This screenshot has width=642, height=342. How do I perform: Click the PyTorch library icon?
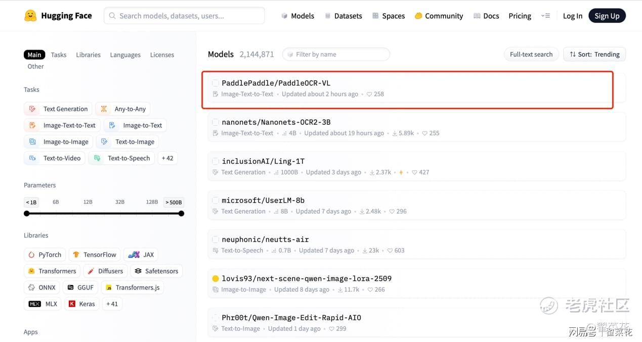(x=31, y=255)
